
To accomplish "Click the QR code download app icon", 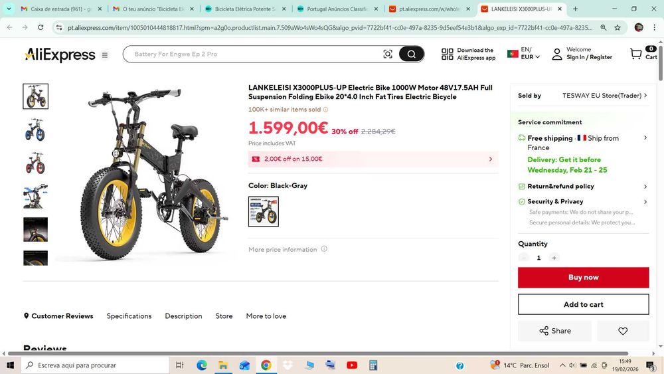I will [x=447, y=54].
